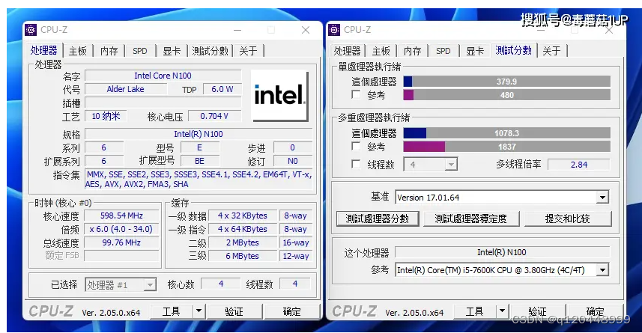The height and width of the screenshot is (333, 642).
Task: Open the 主板 tab in left window
Action: pos(78,51)
